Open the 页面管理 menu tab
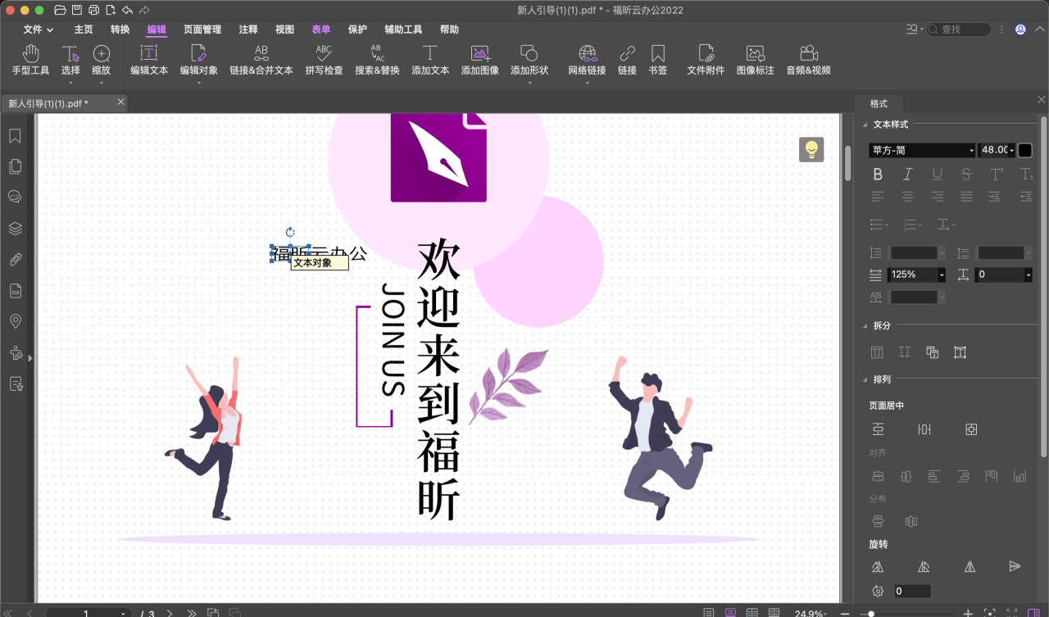The height and width of the screenshot is (617, 1049). (201, 29)
